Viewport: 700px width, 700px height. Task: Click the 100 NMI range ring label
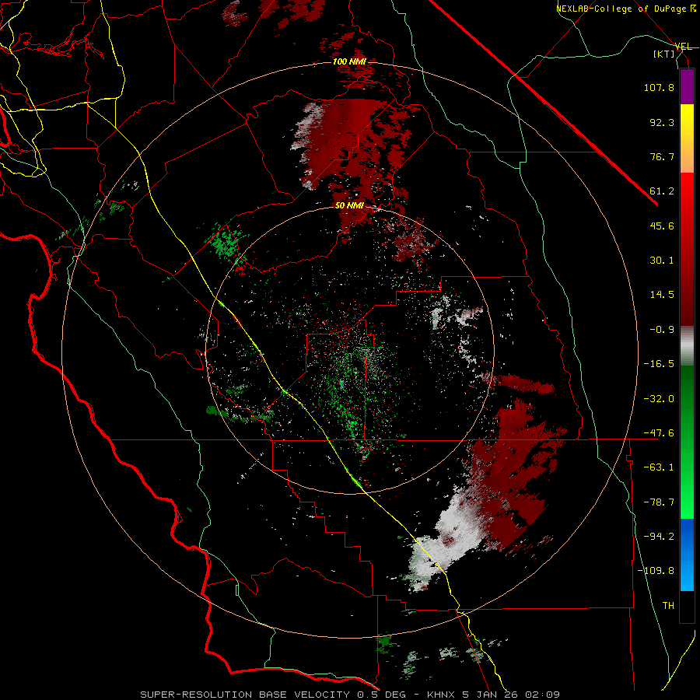[x=349, y=61]
